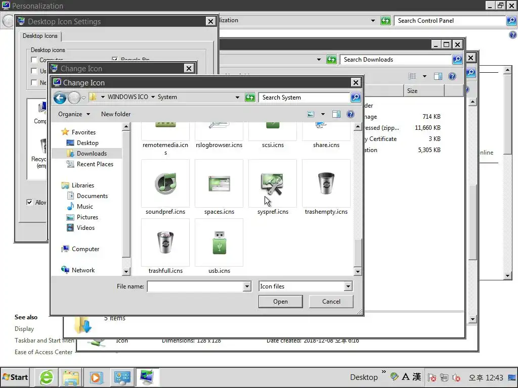The width and height of the screenshot is (518, 388).
Task: Click the Search Control Panel field
Action: pos(450,20)
